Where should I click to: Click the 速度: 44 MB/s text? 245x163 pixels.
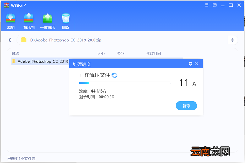point(93,91)
